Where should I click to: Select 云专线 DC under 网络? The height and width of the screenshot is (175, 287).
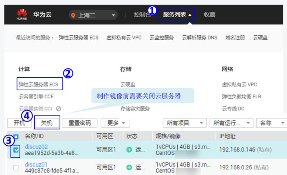pyautogui.click(x=233, y=108)
